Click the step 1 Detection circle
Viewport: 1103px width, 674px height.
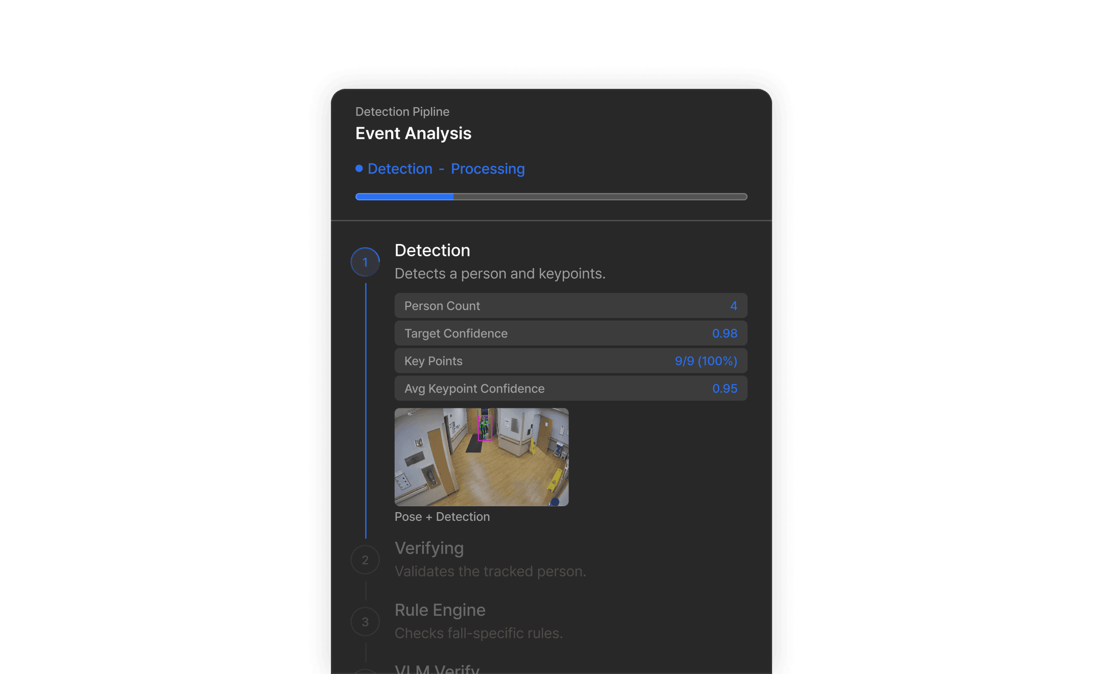[x=365, y=262]
